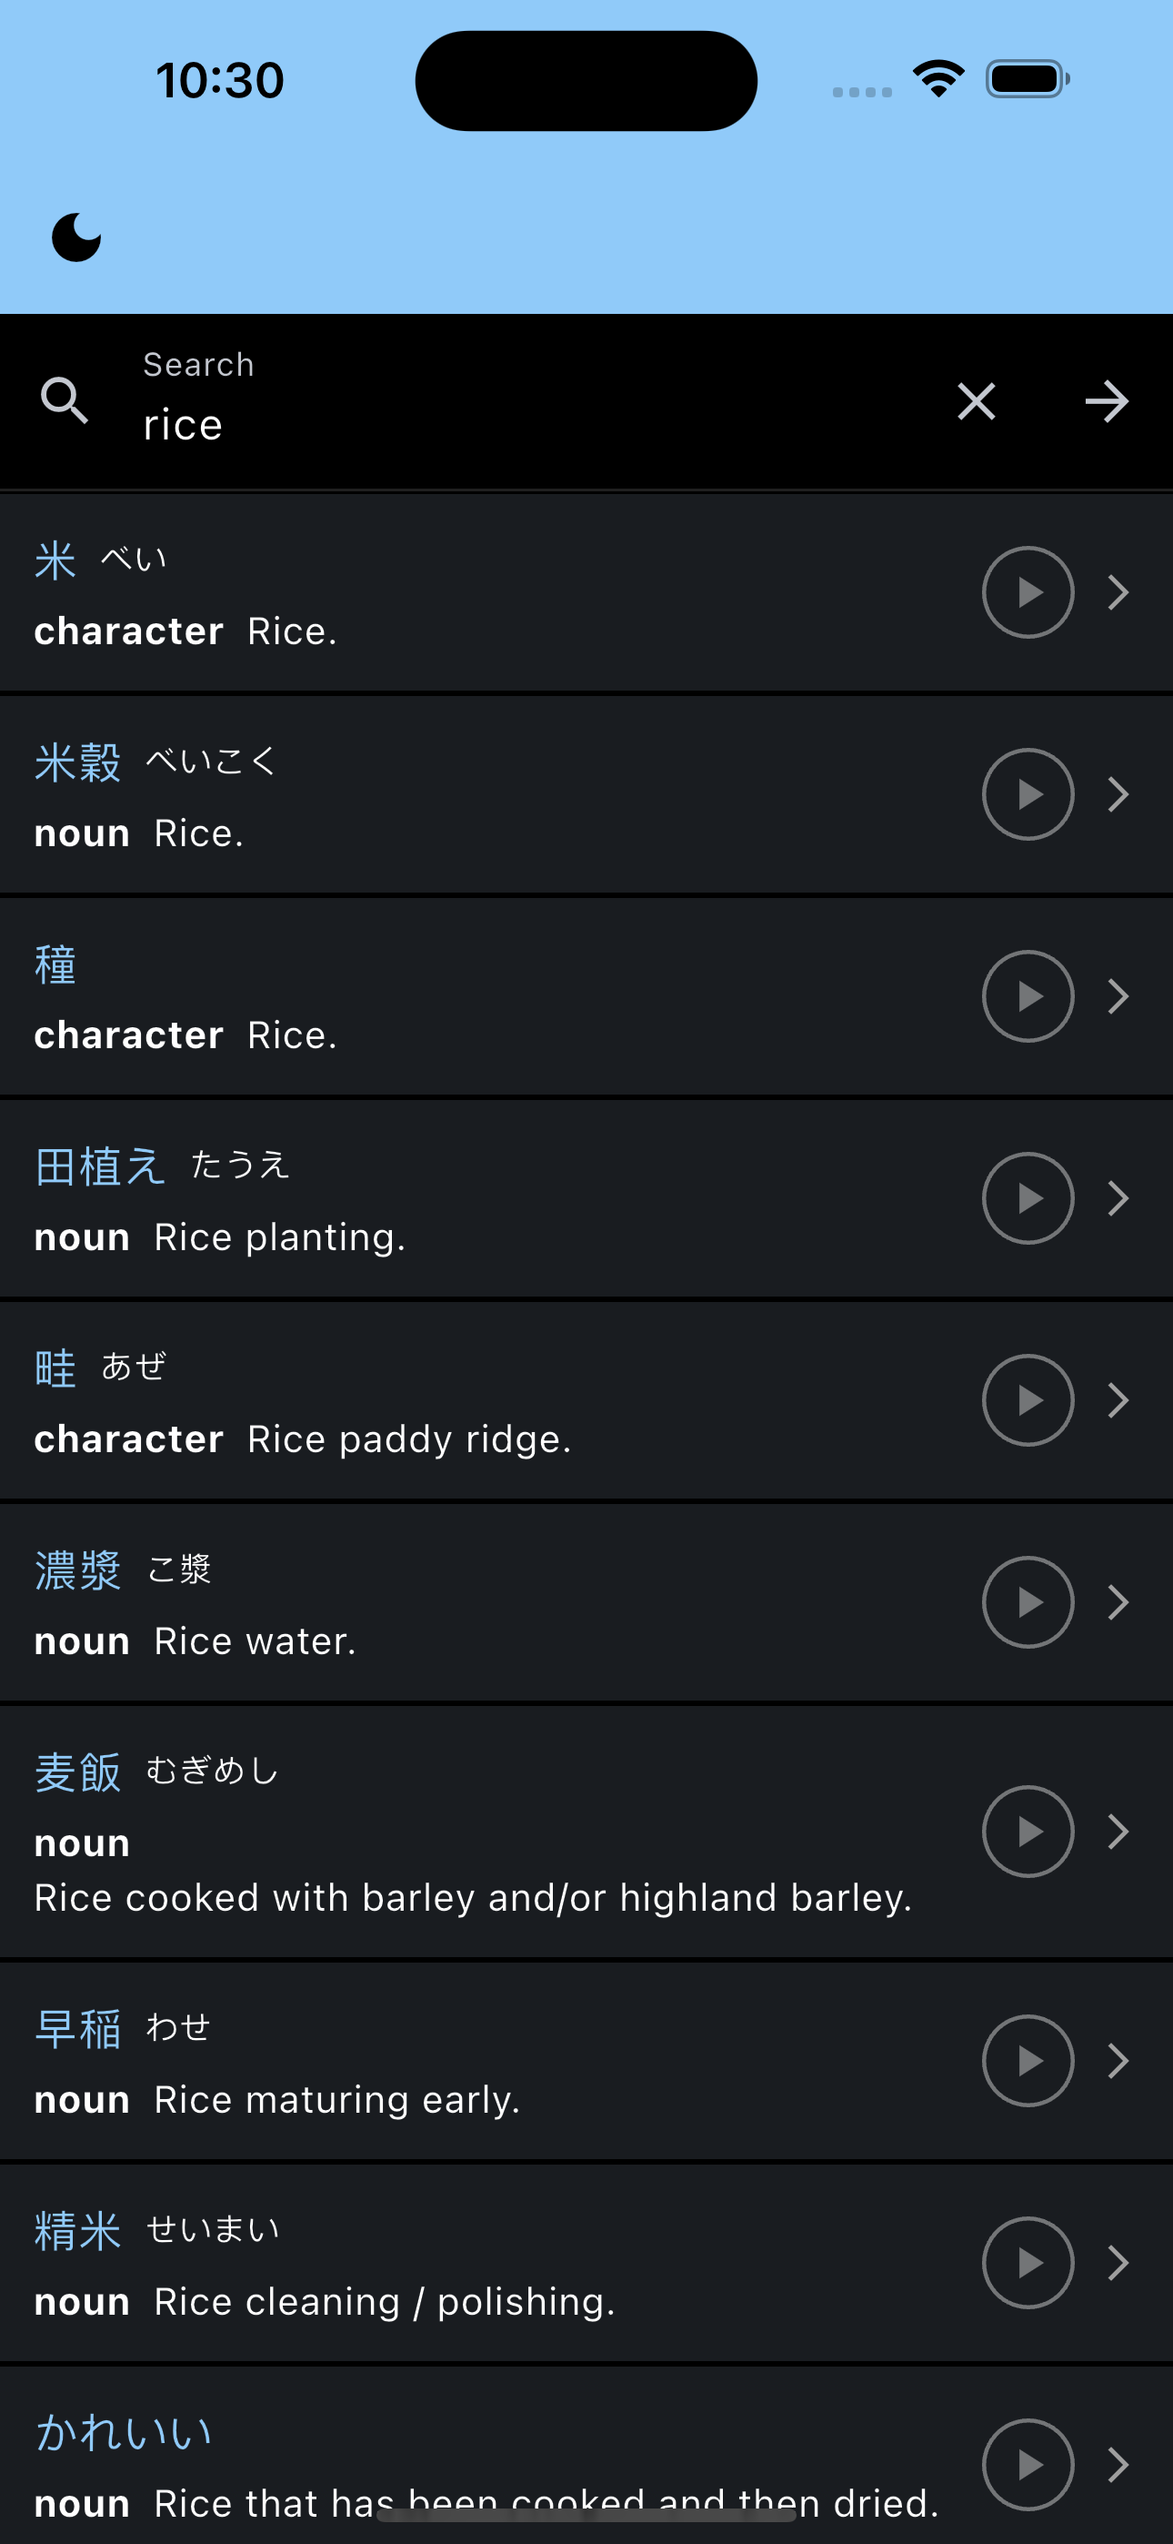Play audio for 畦 Rice paddy ridge
Screen dimensions: 1173x2544
tap(1028, 1400)
